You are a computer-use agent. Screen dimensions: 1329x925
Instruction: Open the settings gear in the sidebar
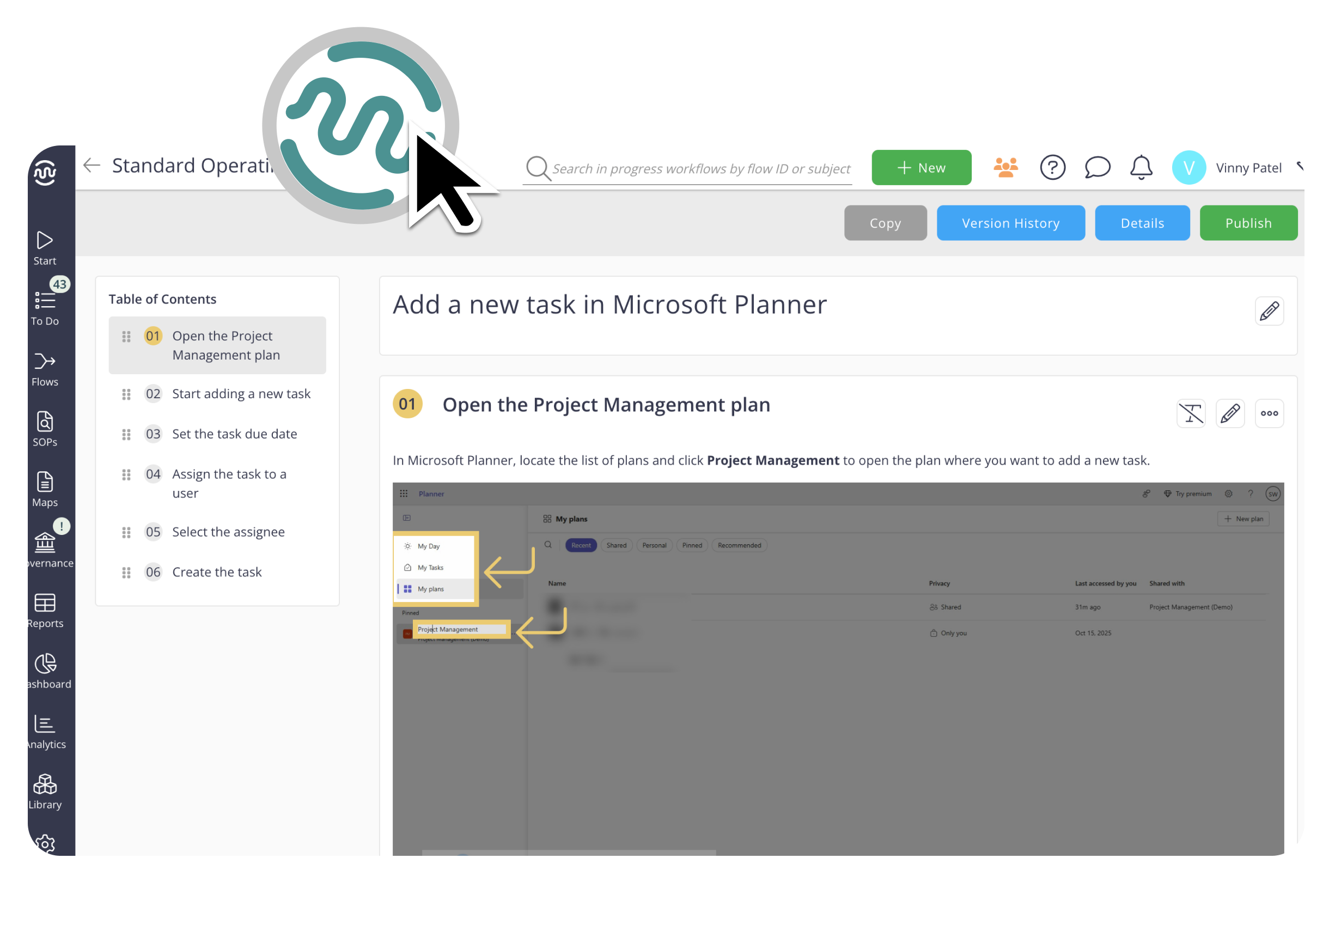click(45, 844)
